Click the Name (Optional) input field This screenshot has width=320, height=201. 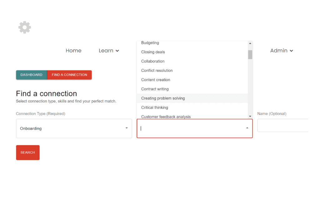[x=283, y=125]
